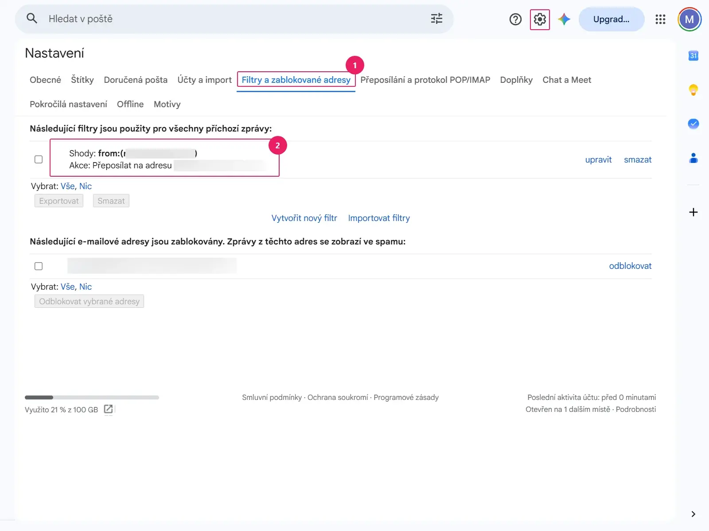Viewport: 709px width, 531px height.
Task: Open Google Calendar side panel icon
Action: [x=693, y=56]
